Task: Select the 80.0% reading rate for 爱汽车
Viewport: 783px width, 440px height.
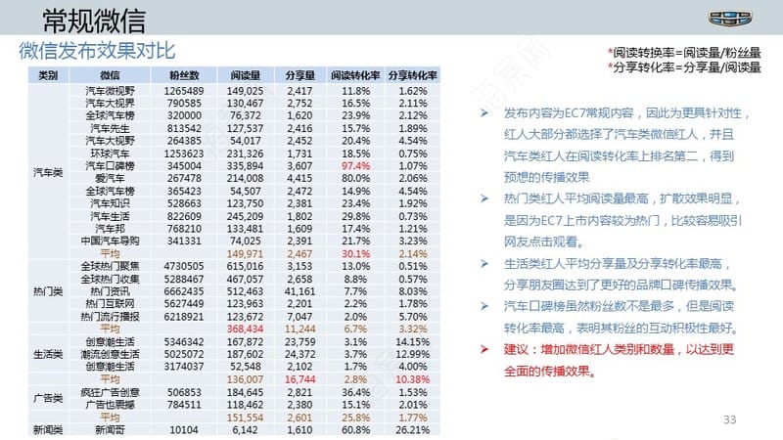Action: 355,178
